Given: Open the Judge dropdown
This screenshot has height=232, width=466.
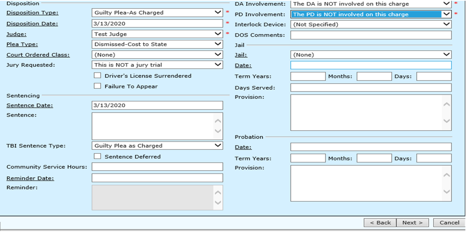Looking at the screenshot, I should (x=157, y=34).
